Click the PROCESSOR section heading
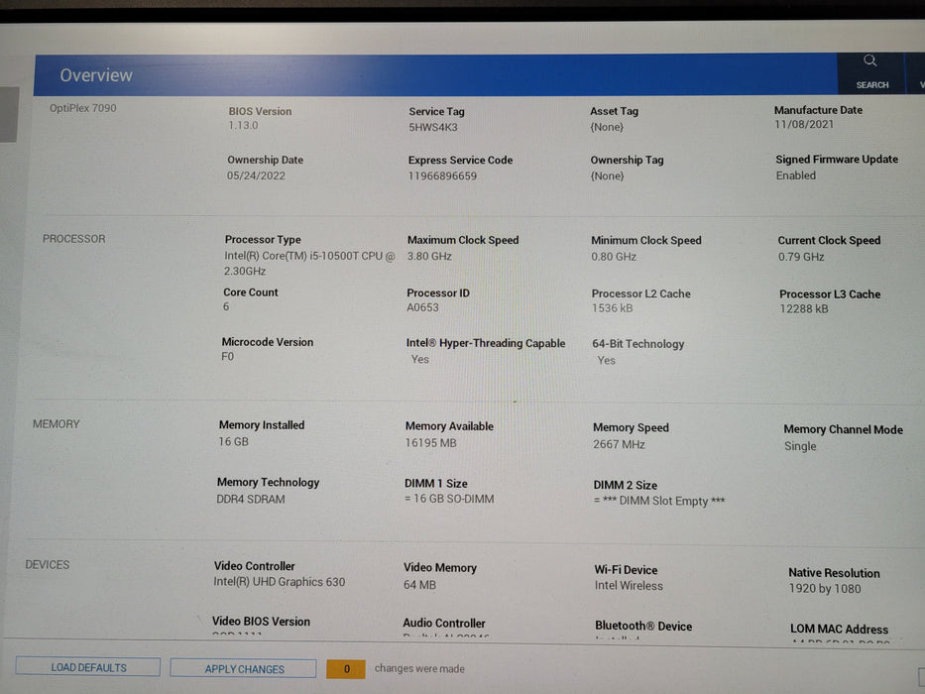This screenshot has height=694, width=925. tap(73, 239)
